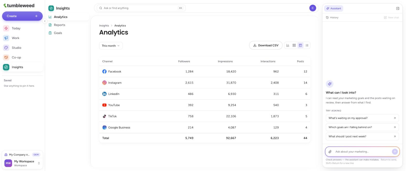406x171 pixels.
Task: Start a New chat in the assistant
Action: tap(392, 18)
